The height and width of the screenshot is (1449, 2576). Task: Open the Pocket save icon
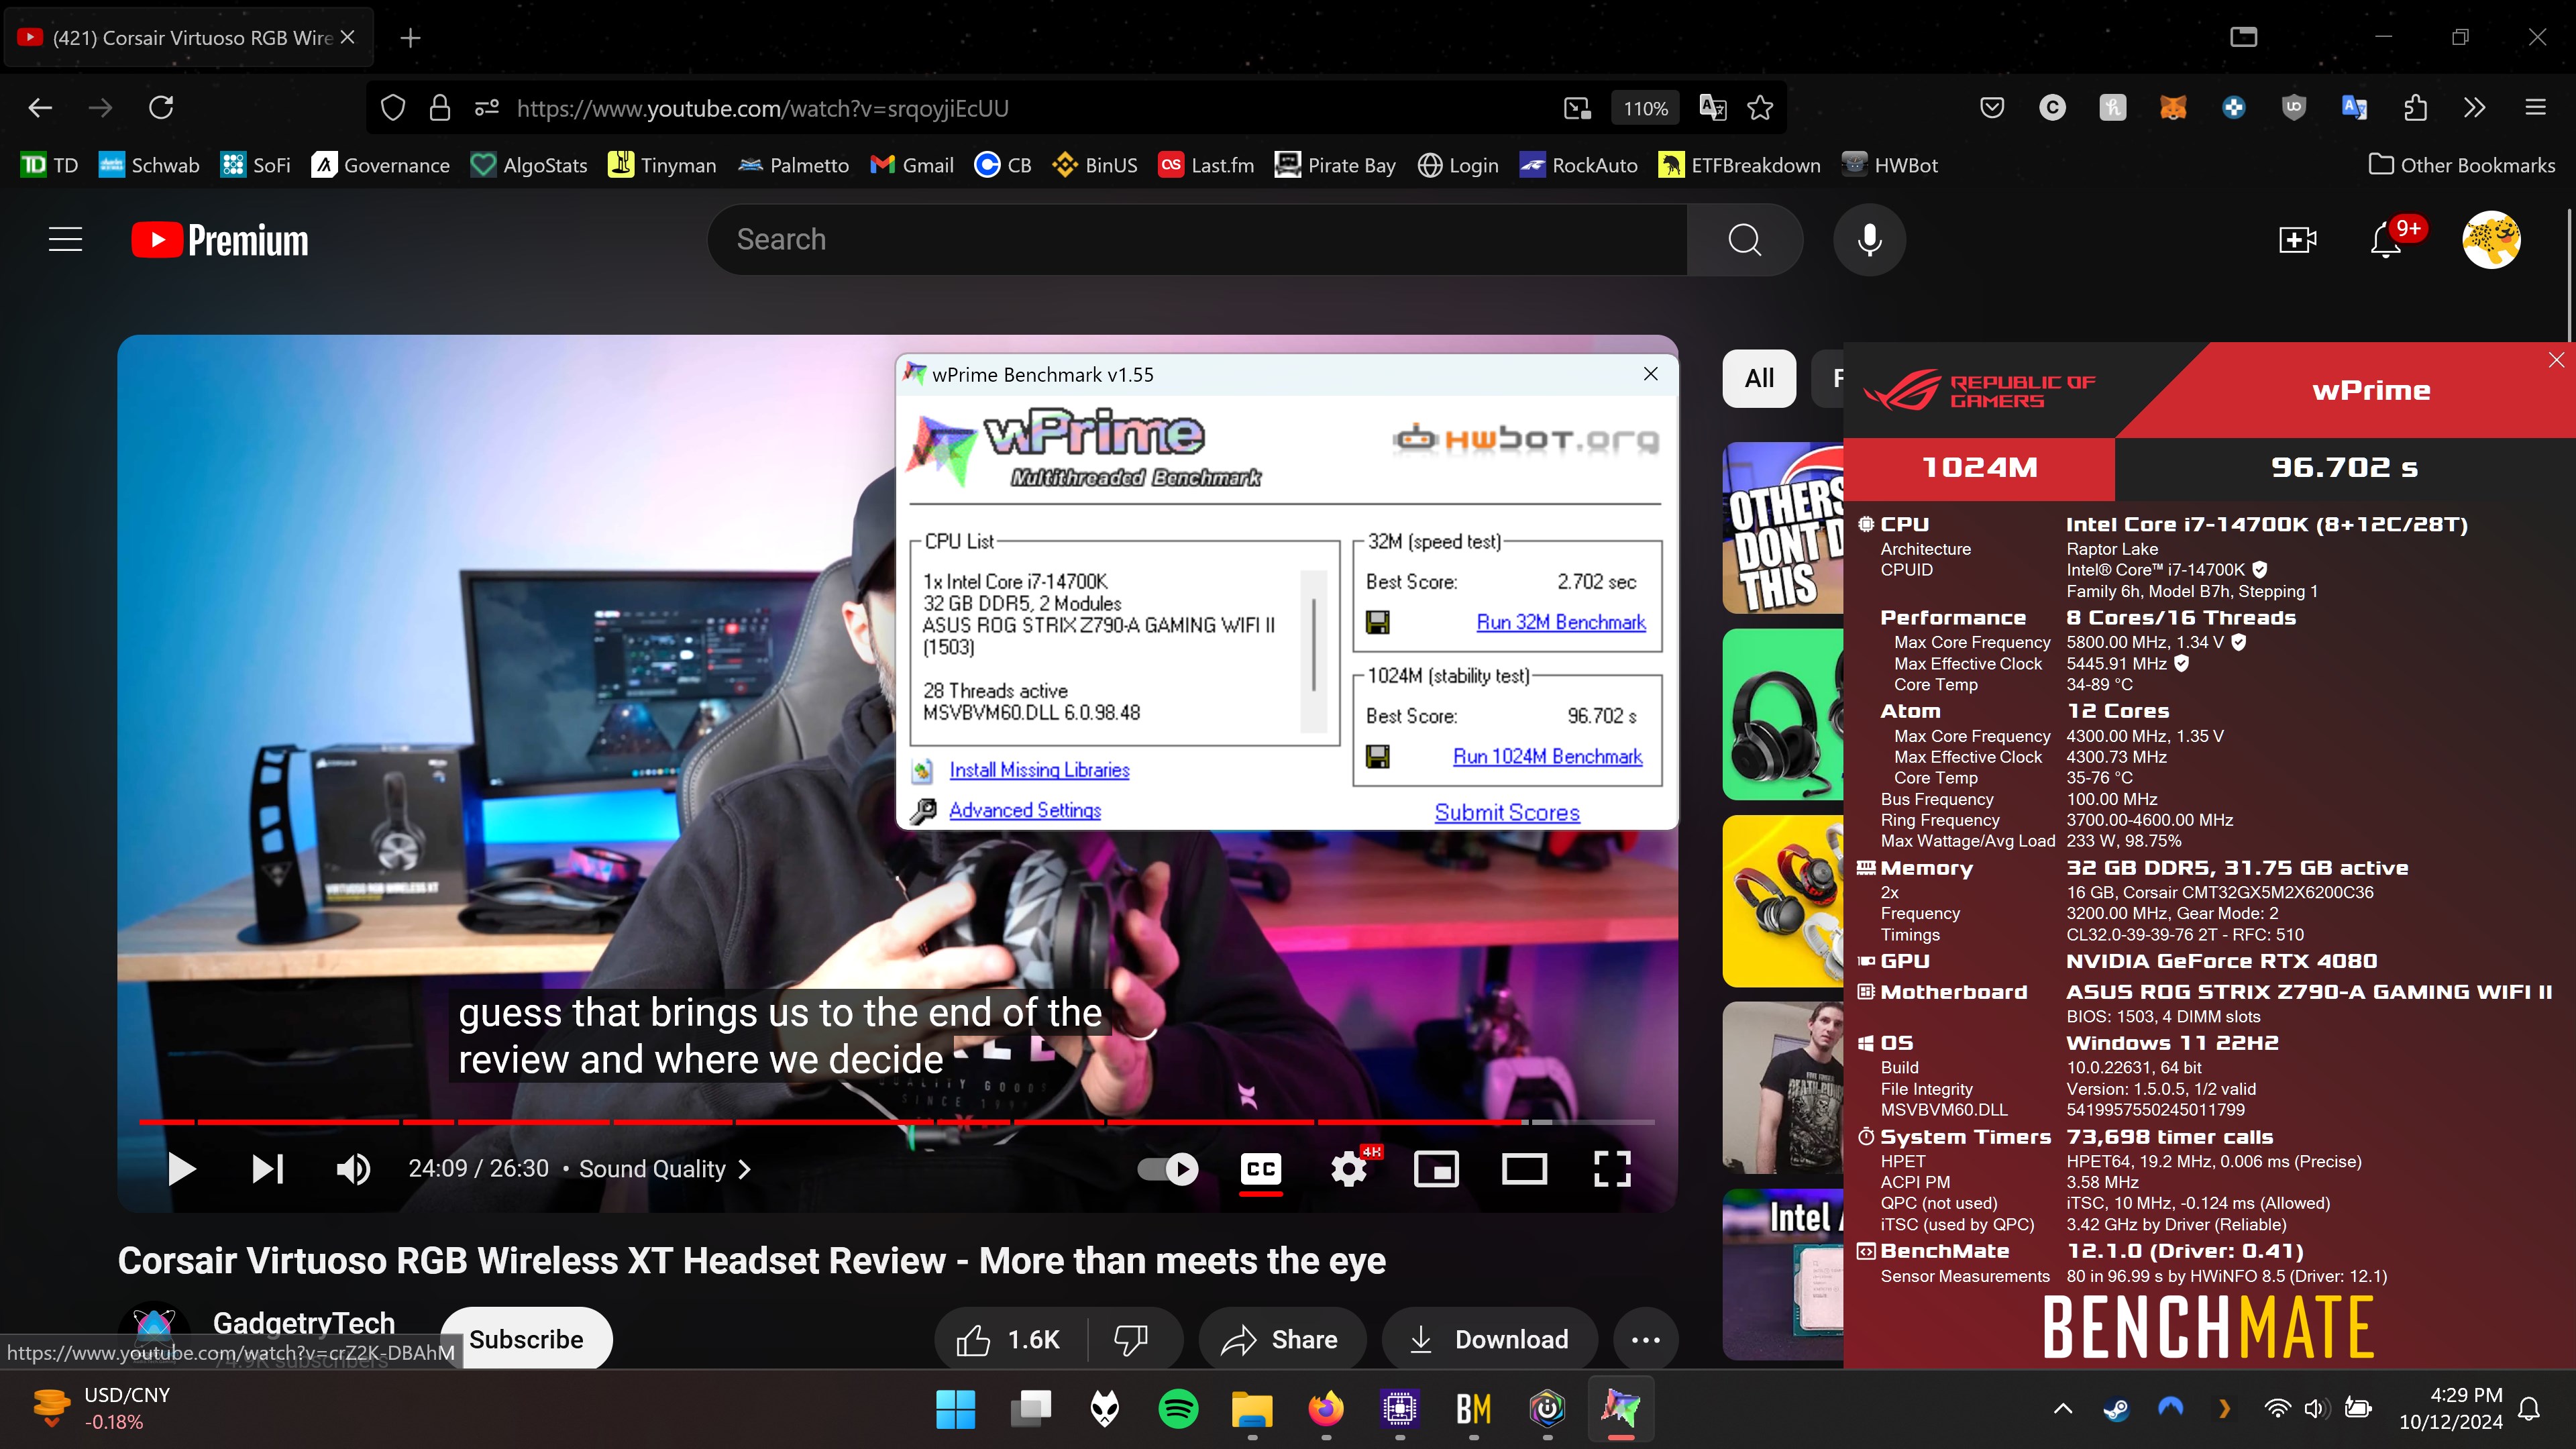point(1992,108)
